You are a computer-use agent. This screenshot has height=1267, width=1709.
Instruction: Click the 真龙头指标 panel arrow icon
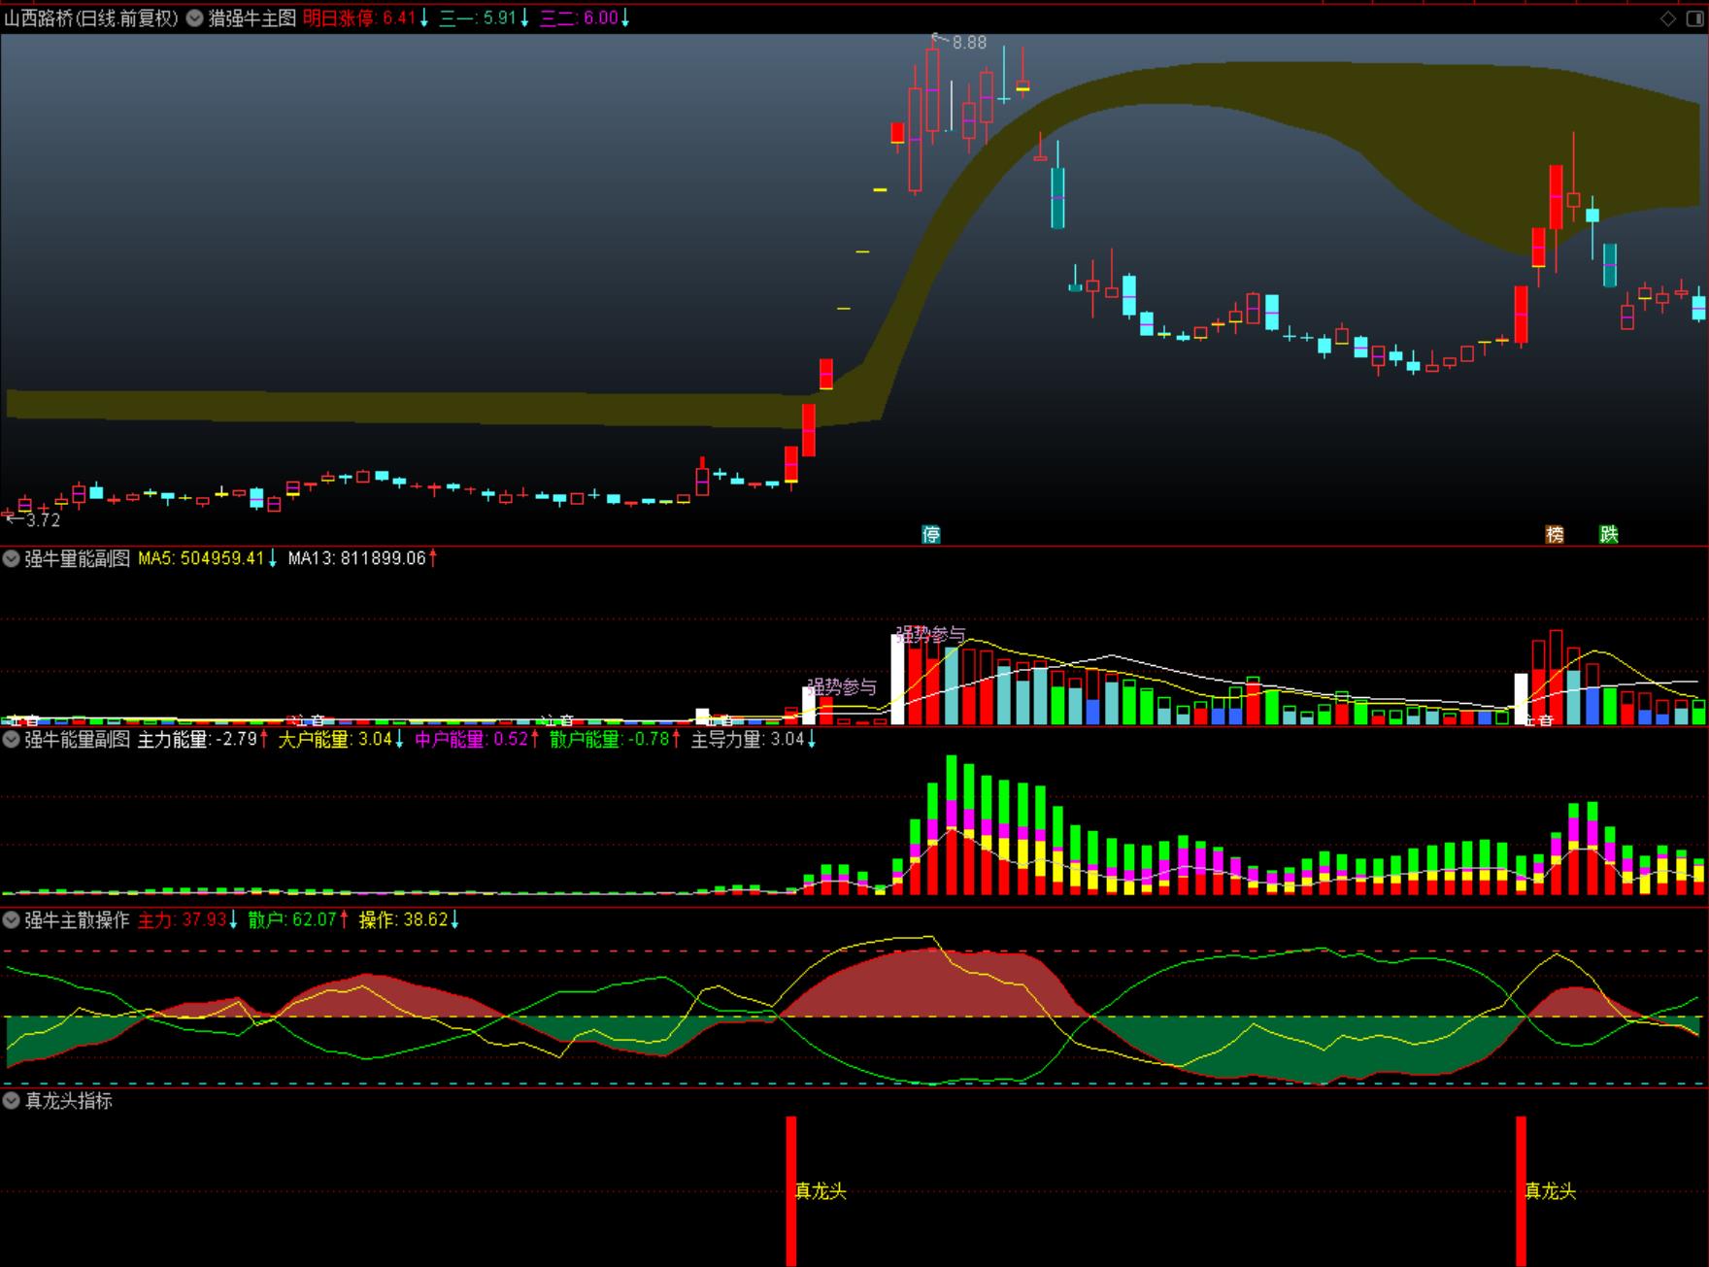pos(12,1101)
